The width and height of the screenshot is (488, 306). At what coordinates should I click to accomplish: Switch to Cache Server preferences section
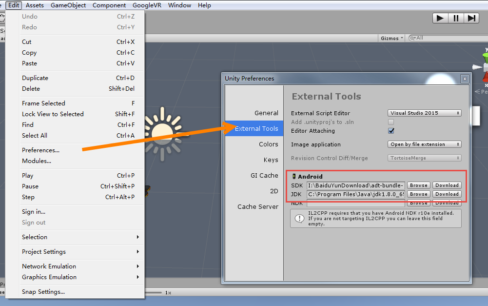pyautogui.click(x=254, y=206)
